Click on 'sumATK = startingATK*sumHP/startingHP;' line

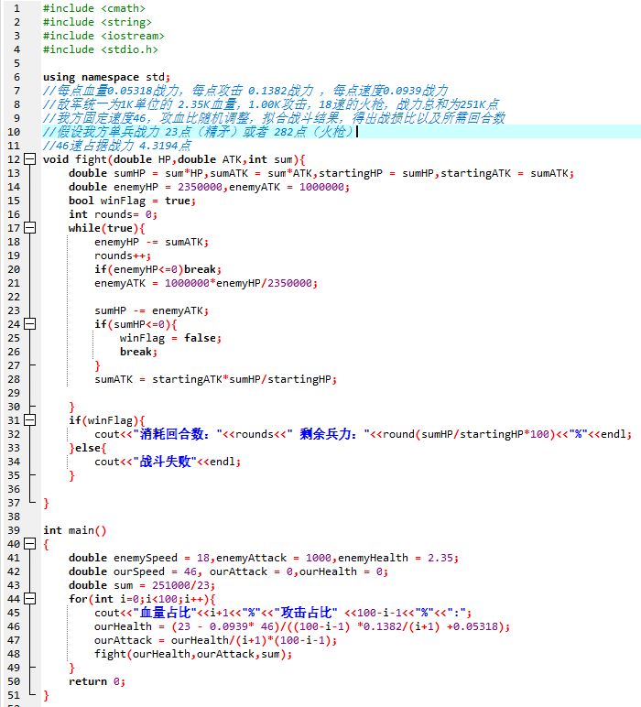point(215,379)
